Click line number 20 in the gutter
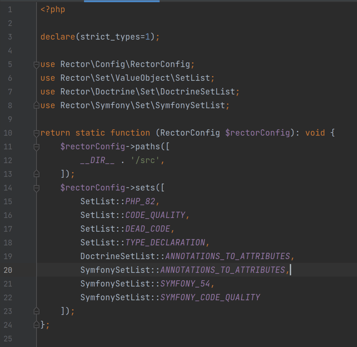 tap(8, 270)
